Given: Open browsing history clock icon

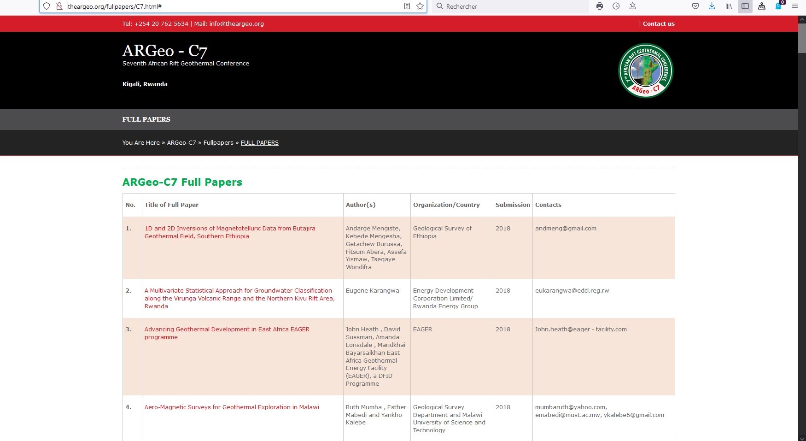Looking at the screenshot, I should (x=616, y=6).
